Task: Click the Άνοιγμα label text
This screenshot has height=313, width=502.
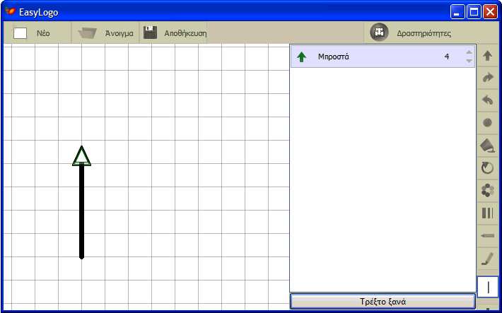Action: pyautogui.click(x=119, y=33)
